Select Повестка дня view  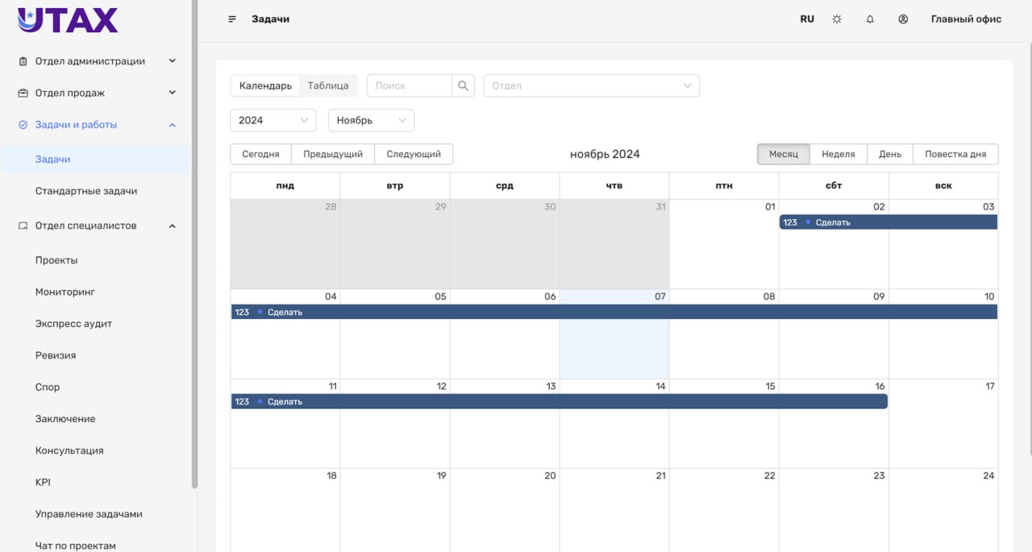[955, 154]
